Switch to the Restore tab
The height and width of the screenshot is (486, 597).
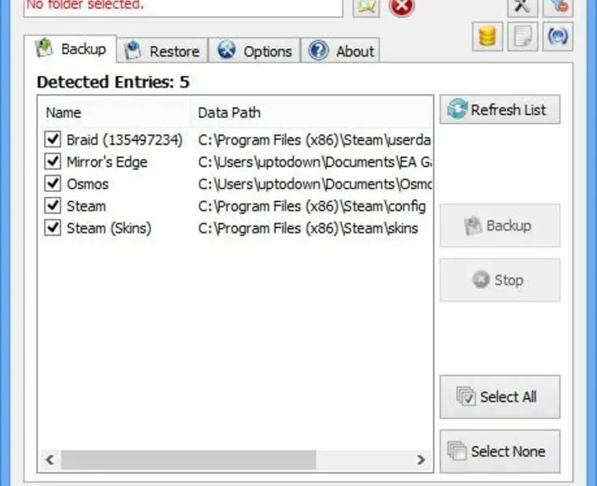(162, 50)
